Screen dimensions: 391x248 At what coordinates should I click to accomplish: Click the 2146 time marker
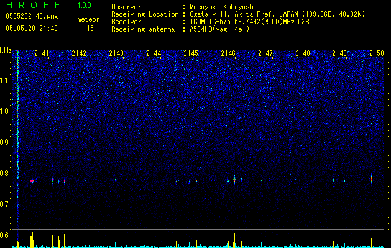pos(228,53)
